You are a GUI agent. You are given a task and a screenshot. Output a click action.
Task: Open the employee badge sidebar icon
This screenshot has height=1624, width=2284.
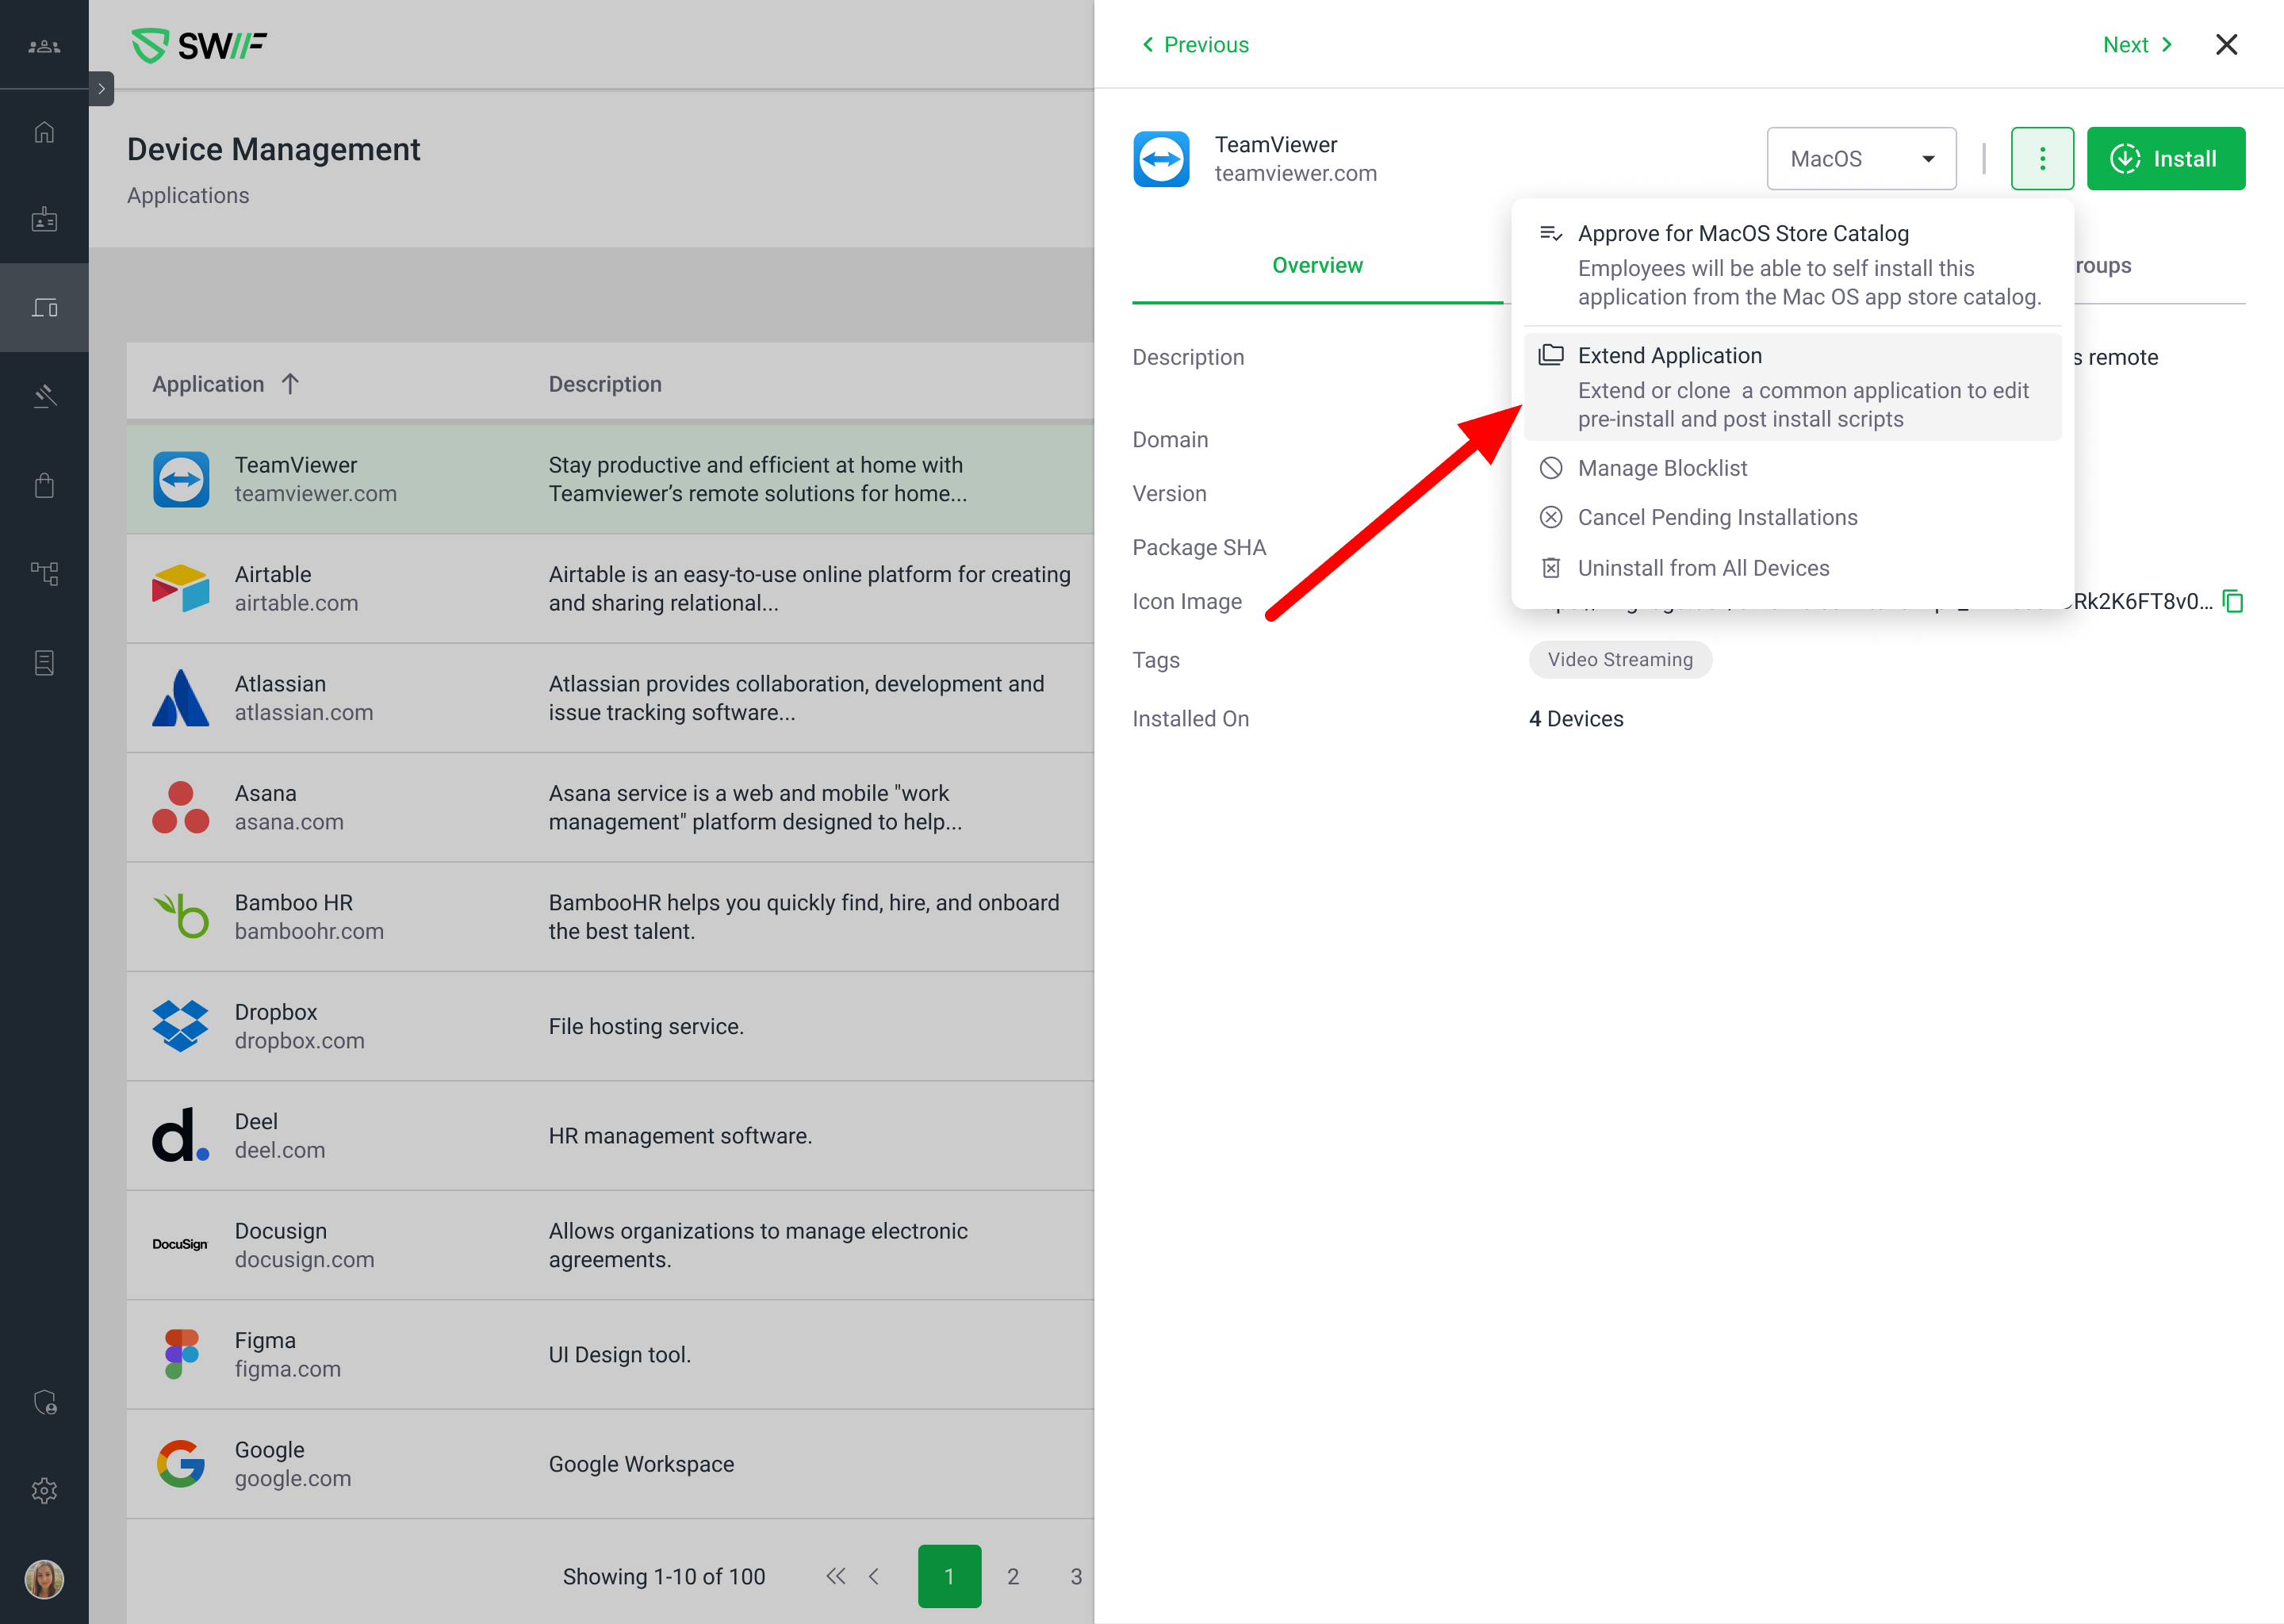tap(44, 220)
